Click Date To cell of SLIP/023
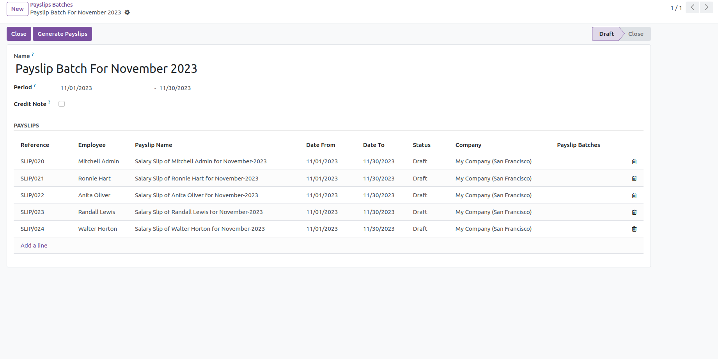This screenshot has width=718, height=359. coord(379,212)
